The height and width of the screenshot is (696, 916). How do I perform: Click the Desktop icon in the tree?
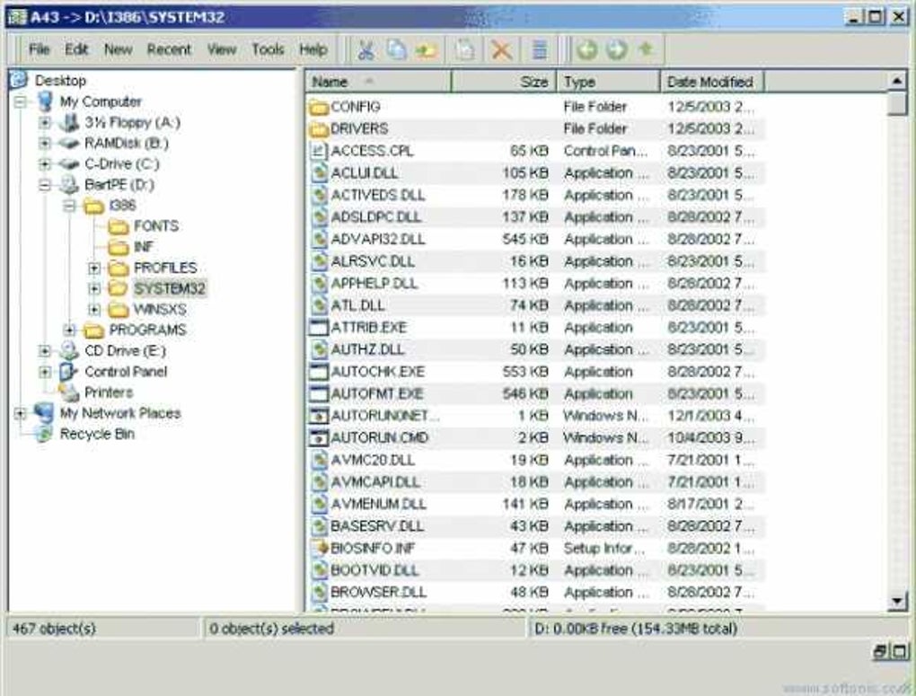(x=19, y=80)
